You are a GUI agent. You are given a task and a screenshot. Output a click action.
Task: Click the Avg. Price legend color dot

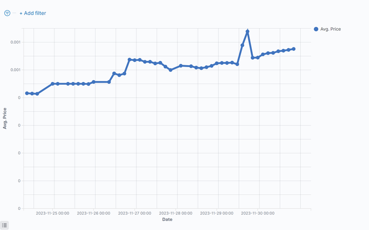[316, 29]
